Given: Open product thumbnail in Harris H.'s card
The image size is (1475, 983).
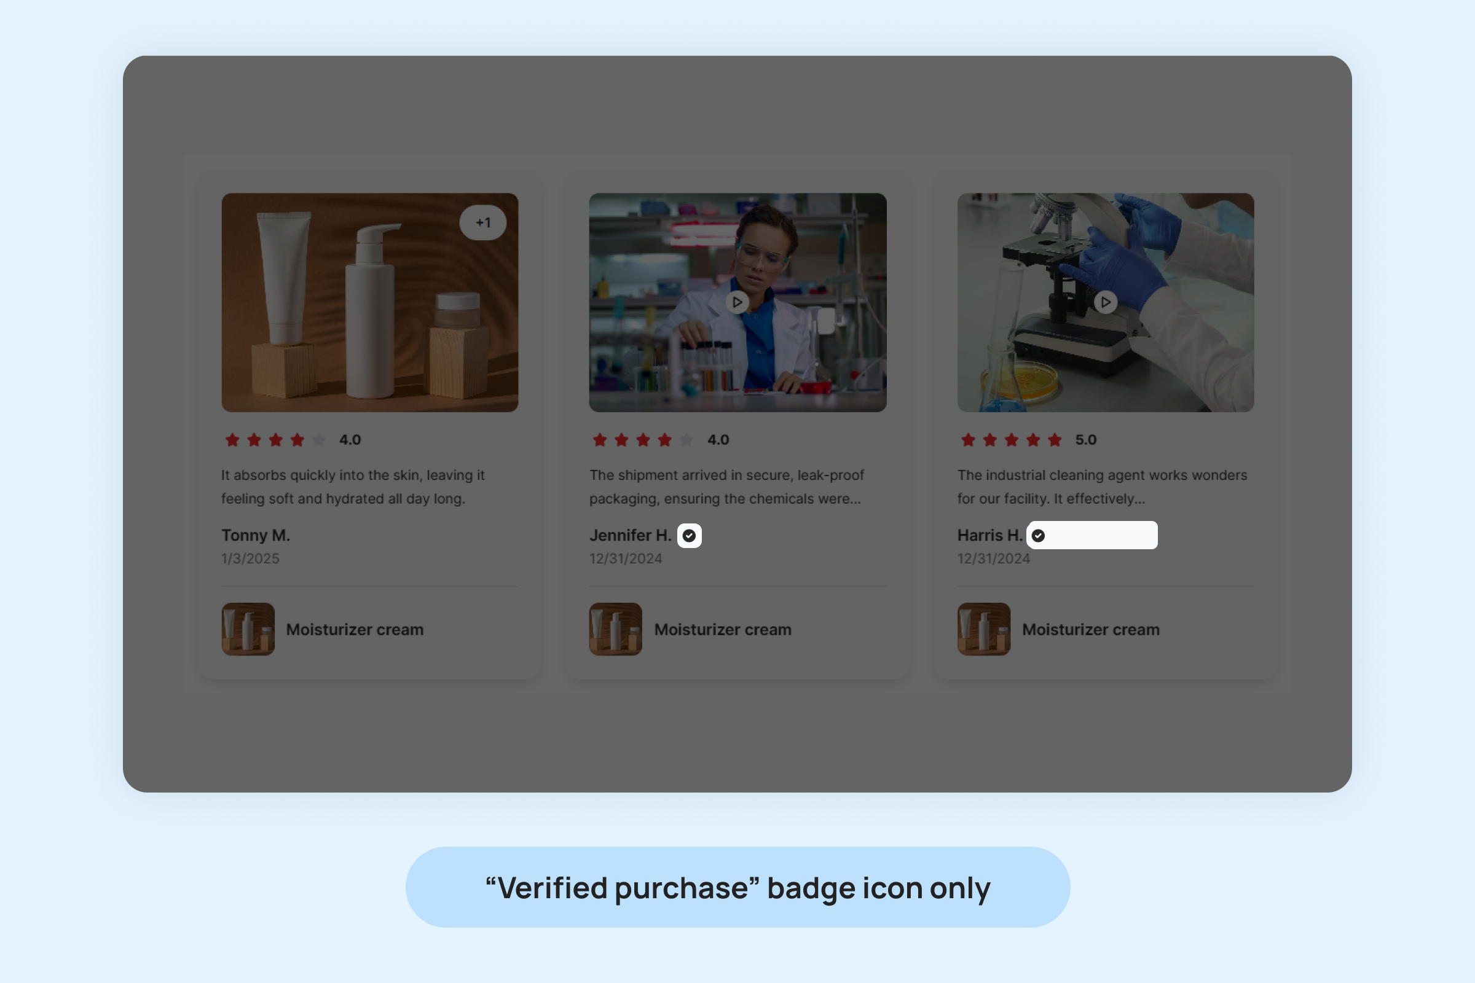Looking at the screenshot, I should coord(983,629).
